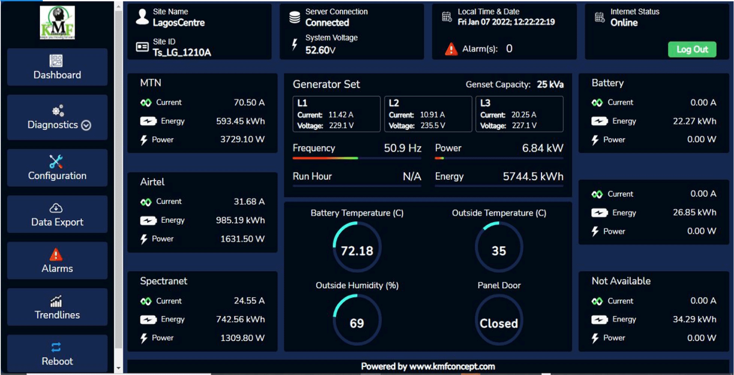The image size is (734, 375).
Task: Click the MTN Current icon
Action: click(x=146, y=103)
